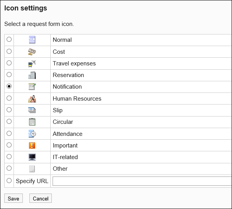This screenshot has width=232, height=209.
Task: Click the Travel expenses airplane icon
Action: tap(32, 63)
